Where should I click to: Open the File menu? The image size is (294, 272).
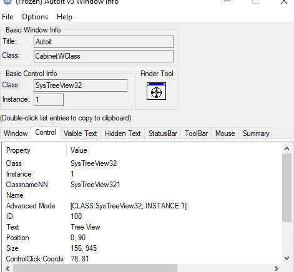(x=7, y=17)
